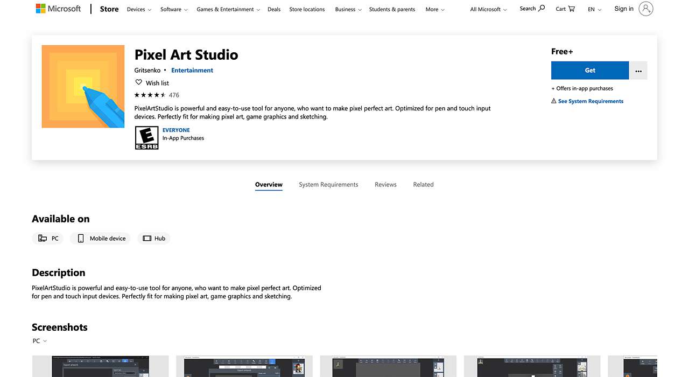The width and height of the screenshot is (689, 377).
Task: Click the Sign in account avatar icon
Action: click(x=646, y=9)
